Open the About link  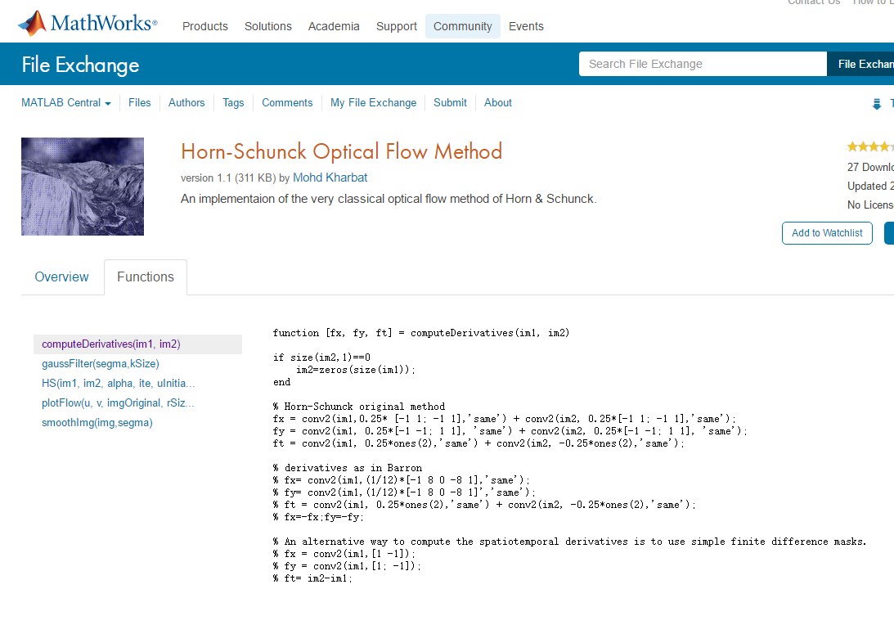498,102
